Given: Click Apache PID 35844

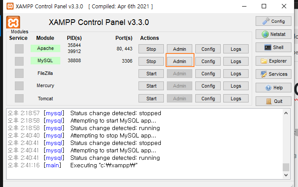Looking at the screenshot, I should click(x=74, y=45).
